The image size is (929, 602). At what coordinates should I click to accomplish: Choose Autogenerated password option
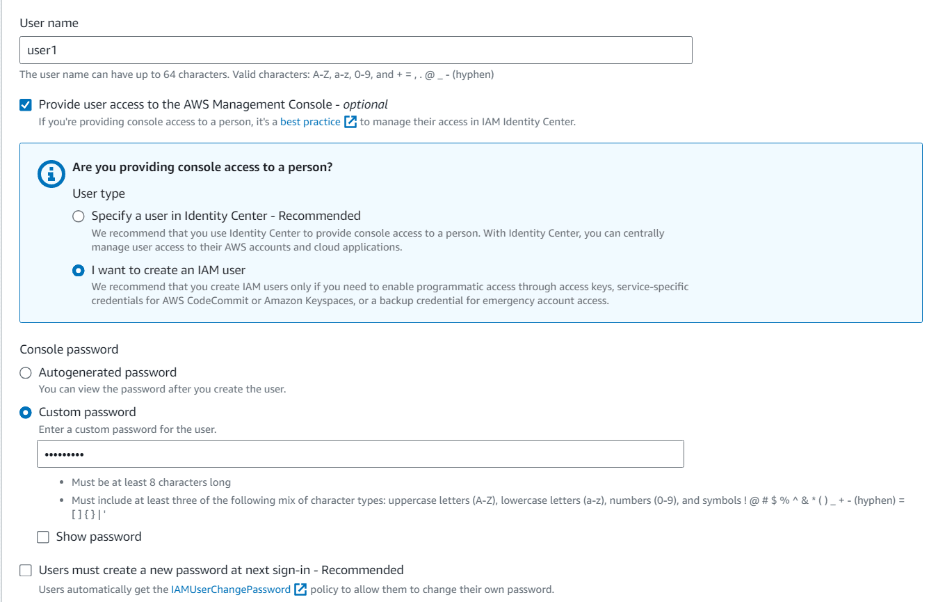pyautogui.click(x=26, y=372)
